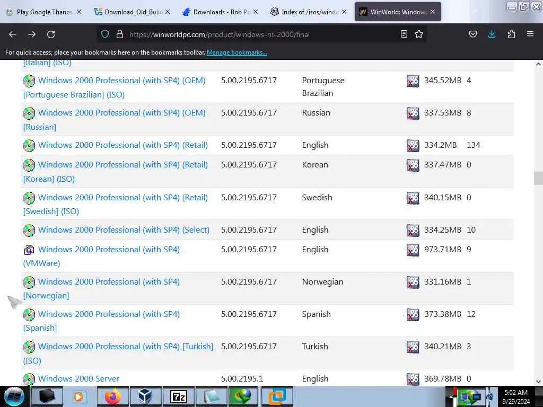Open the notebook taskbar icon
Viewport: 543px width, 407px height.
tap(212, 396)
